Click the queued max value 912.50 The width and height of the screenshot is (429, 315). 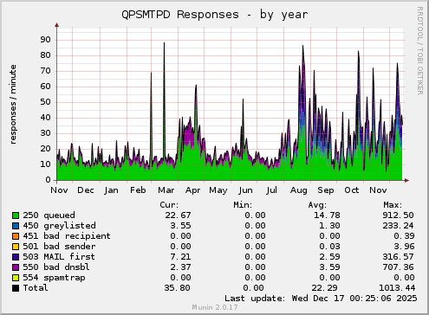(x=399, y=215)
